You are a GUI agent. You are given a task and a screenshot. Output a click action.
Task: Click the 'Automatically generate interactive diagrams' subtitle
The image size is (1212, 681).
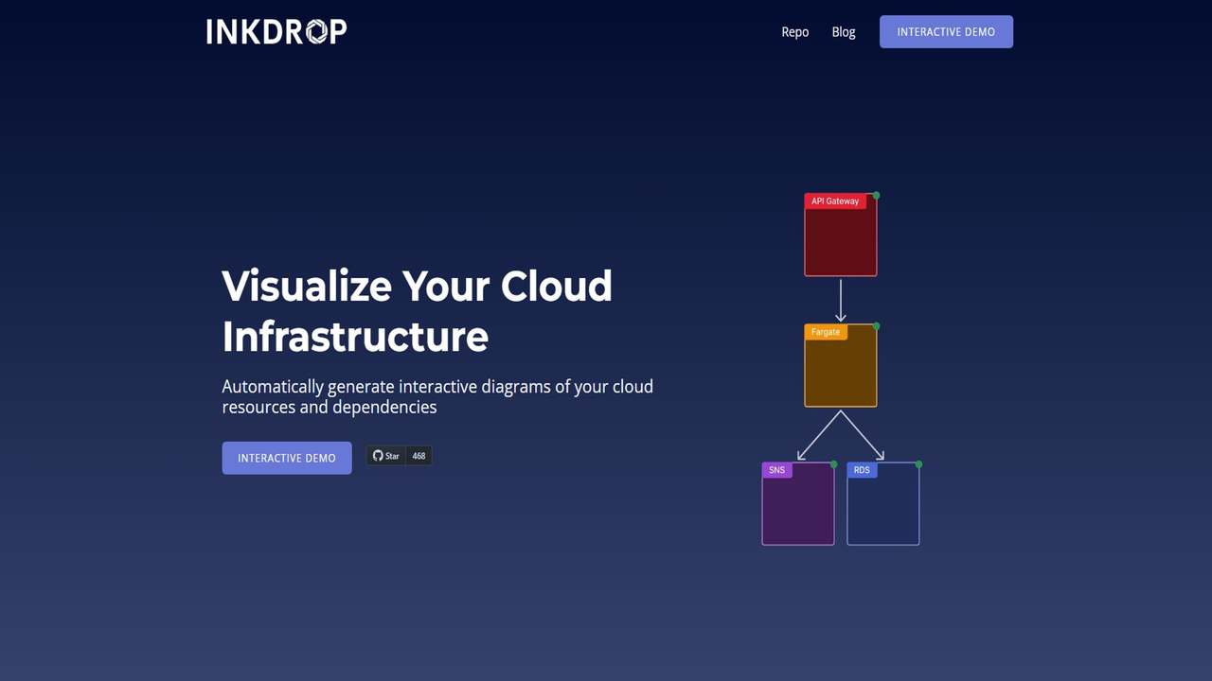pos(437,396)
